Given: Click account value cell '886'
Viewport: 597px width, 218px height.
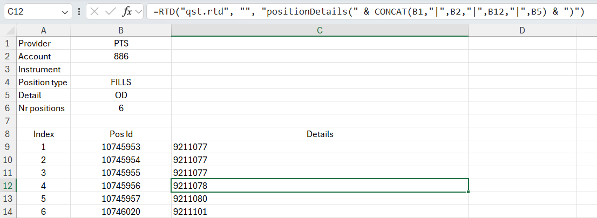Looking at the screenshot, I should point(121,56).
